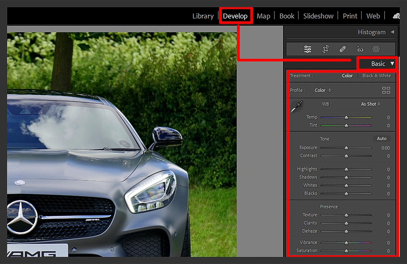This screenshot has width=407, height=264.
Task: Click the WB label
Action: [327, 104]
